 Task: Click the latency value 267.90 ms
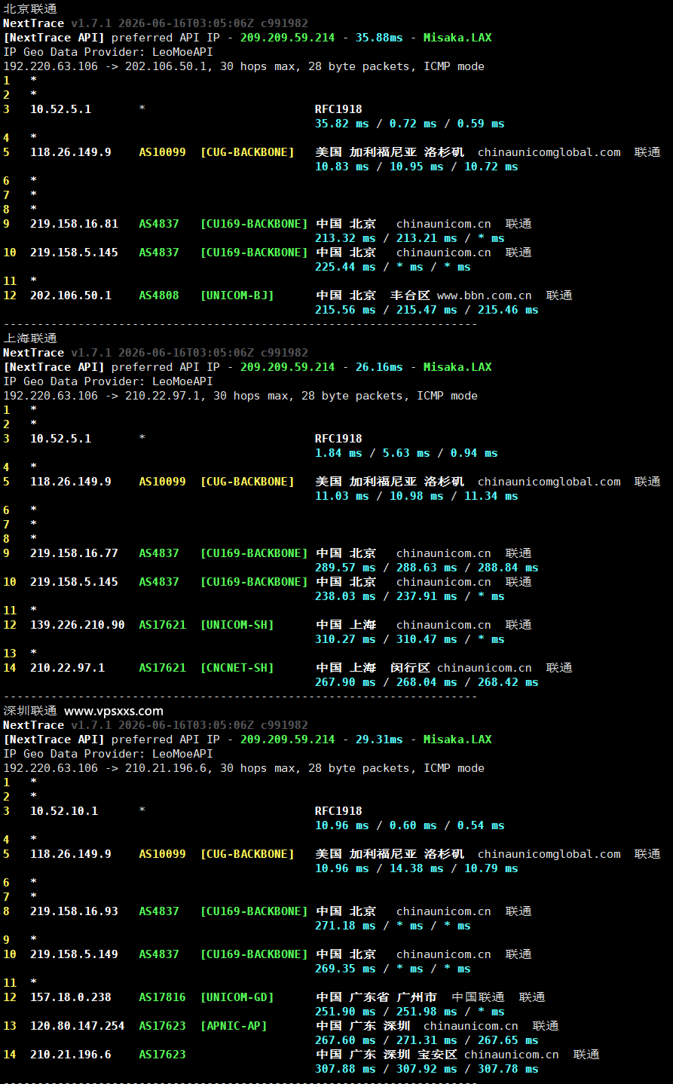click(x=345, y=682)
